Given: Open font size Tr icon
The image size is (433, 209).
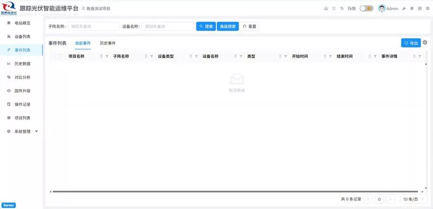Looking at the screenshot, I should 342,9.
